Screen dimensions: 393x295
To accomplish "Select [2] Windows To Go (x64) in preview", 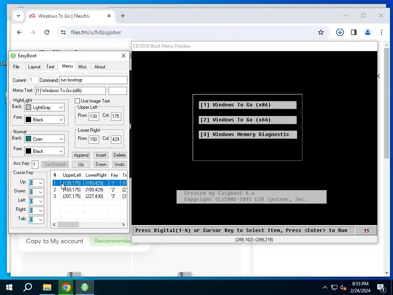I will [248, 120].
